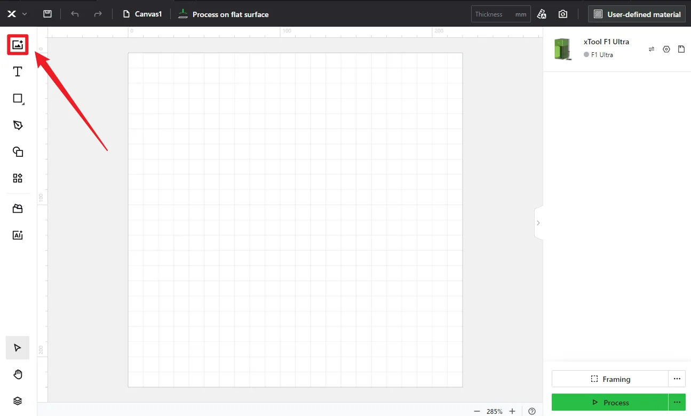This screenshot has height=416, width=691.
Task: Zoom in with the plus icon
Action: [x=512, y=411]
